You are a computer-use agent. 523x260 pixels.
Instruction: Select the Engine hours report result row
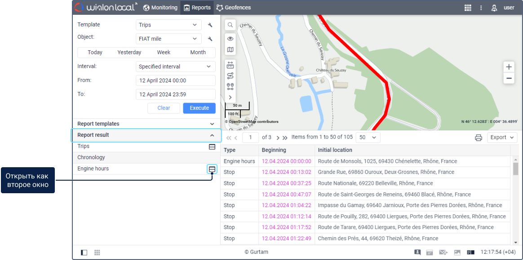146,169
